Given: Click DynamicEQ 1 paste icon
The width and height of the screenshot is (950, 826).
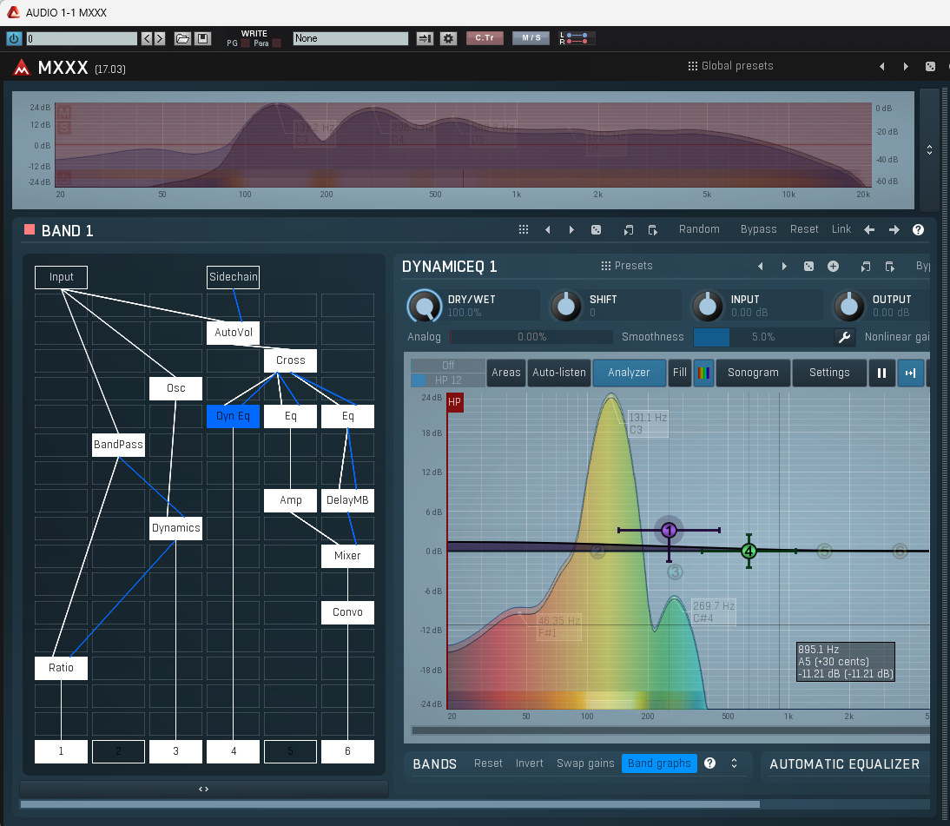Looking at the screenshot, I should (889, 266).
